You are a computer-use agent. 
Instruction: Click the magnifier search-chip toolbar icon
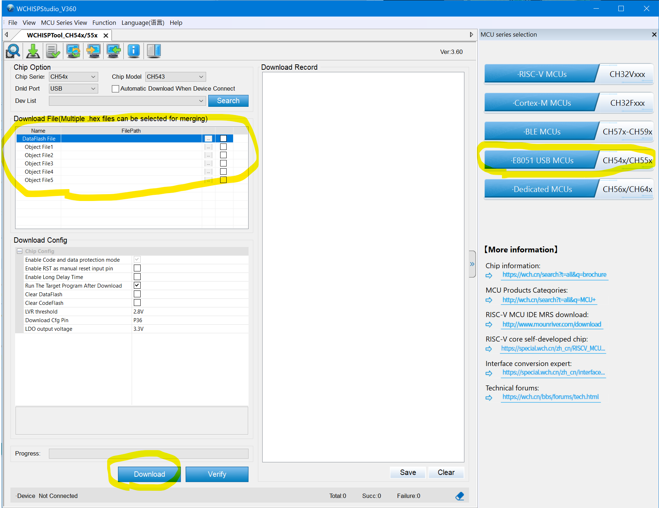(13, 51)
